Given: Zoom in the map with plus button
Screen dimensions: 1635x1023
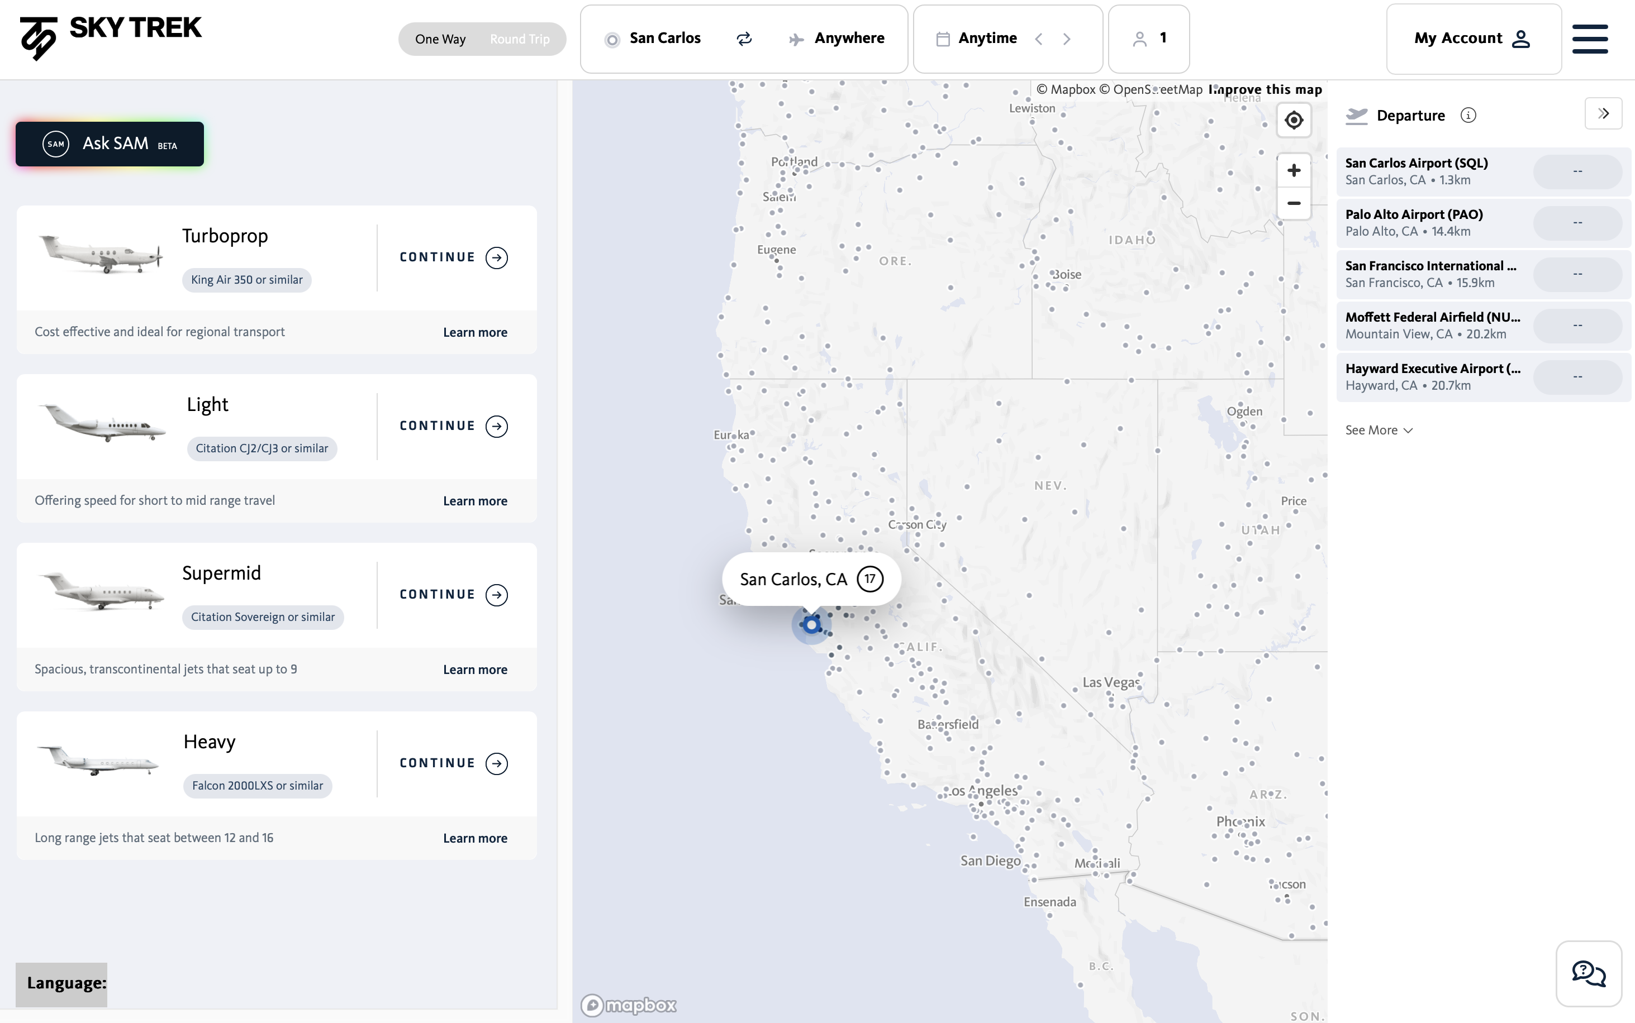Looking at the screenshot, I should click(1293, 170).
